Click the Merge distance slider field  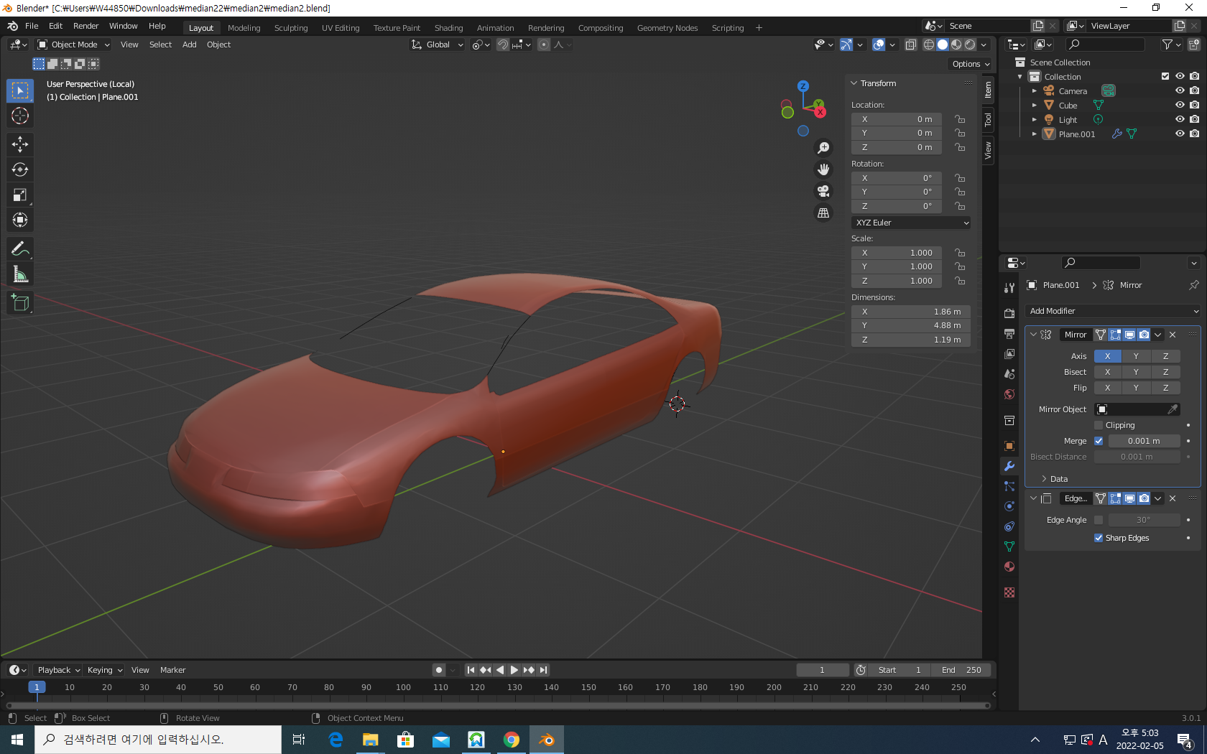tap(1144, 441)
